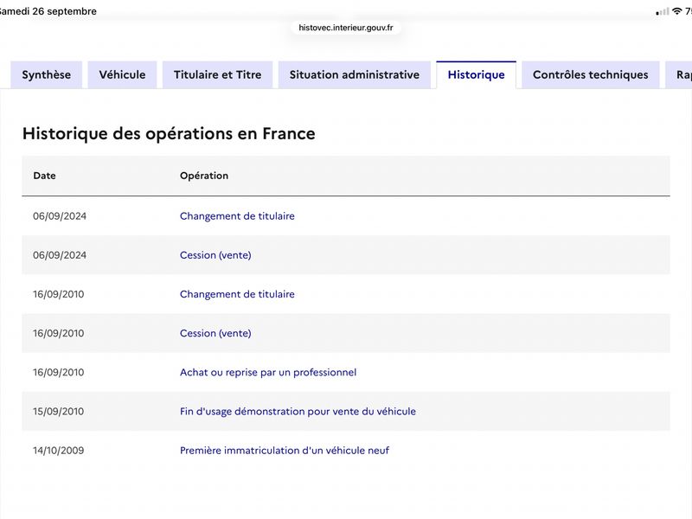Open the Titulaire et Titre tab
692x519 pixels.
[x=218, y=75]
